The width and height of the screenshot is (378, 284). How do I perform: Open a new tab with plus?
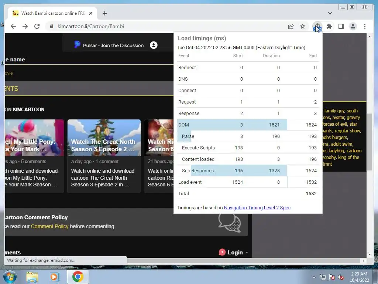pos(104,13)
